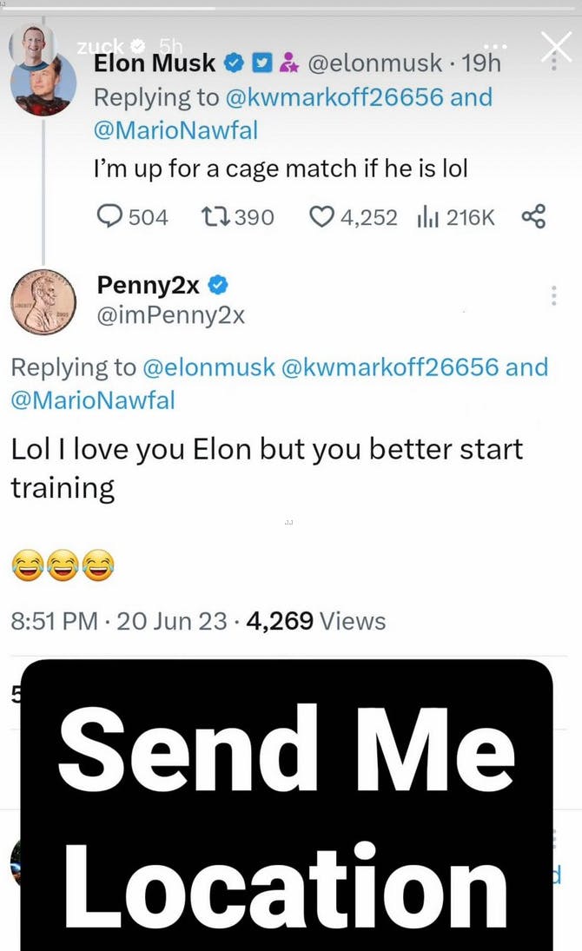Open the more options menu on Penny2x's reply
This screenshot has width=582, height=951.
tap(553, 296)
